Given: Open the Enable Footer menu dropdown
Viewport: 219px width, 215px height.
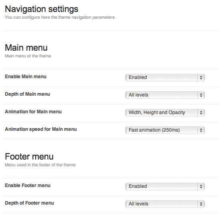Looking at the screenshot, I should (x=165, y=186).
